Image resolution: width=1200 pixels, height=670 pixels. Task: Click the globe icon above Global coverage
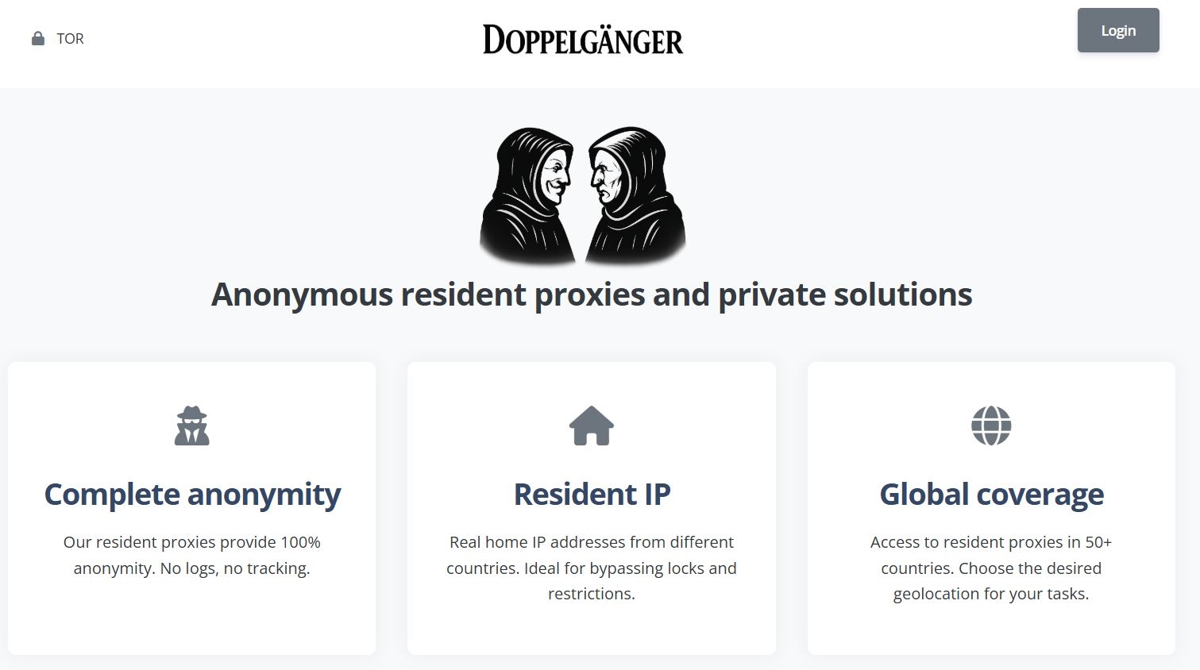(x=991, y=425)
